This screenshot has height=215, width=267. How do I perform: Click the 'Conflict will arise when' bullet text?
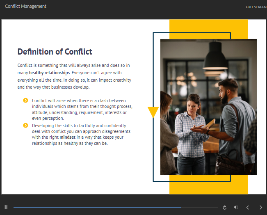point(82,109)
